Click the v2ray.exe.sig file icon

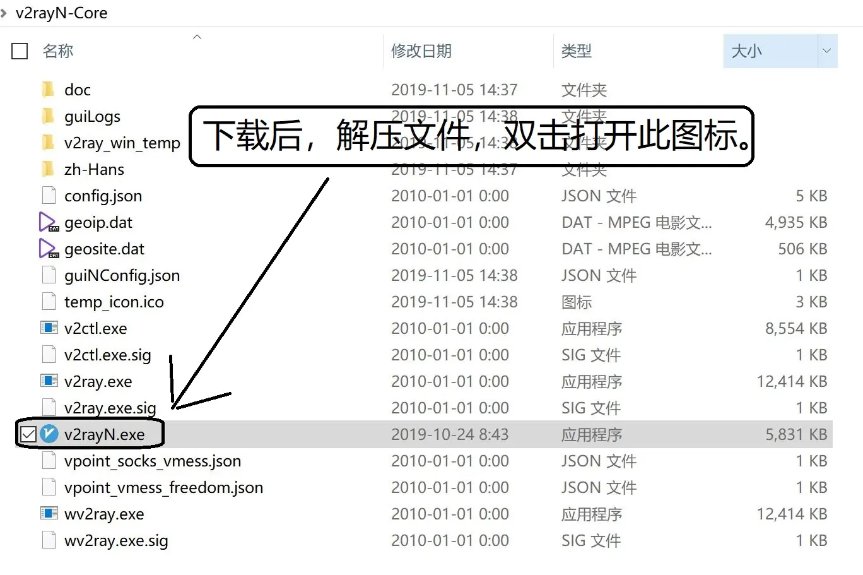tap(49, 408)
